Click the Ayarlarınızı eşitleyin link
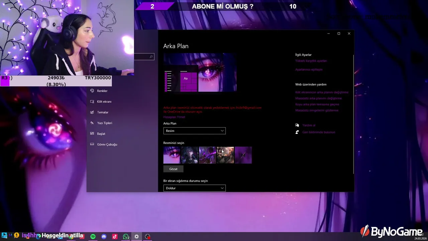This screenshot has width=428, height=241. 309,70
